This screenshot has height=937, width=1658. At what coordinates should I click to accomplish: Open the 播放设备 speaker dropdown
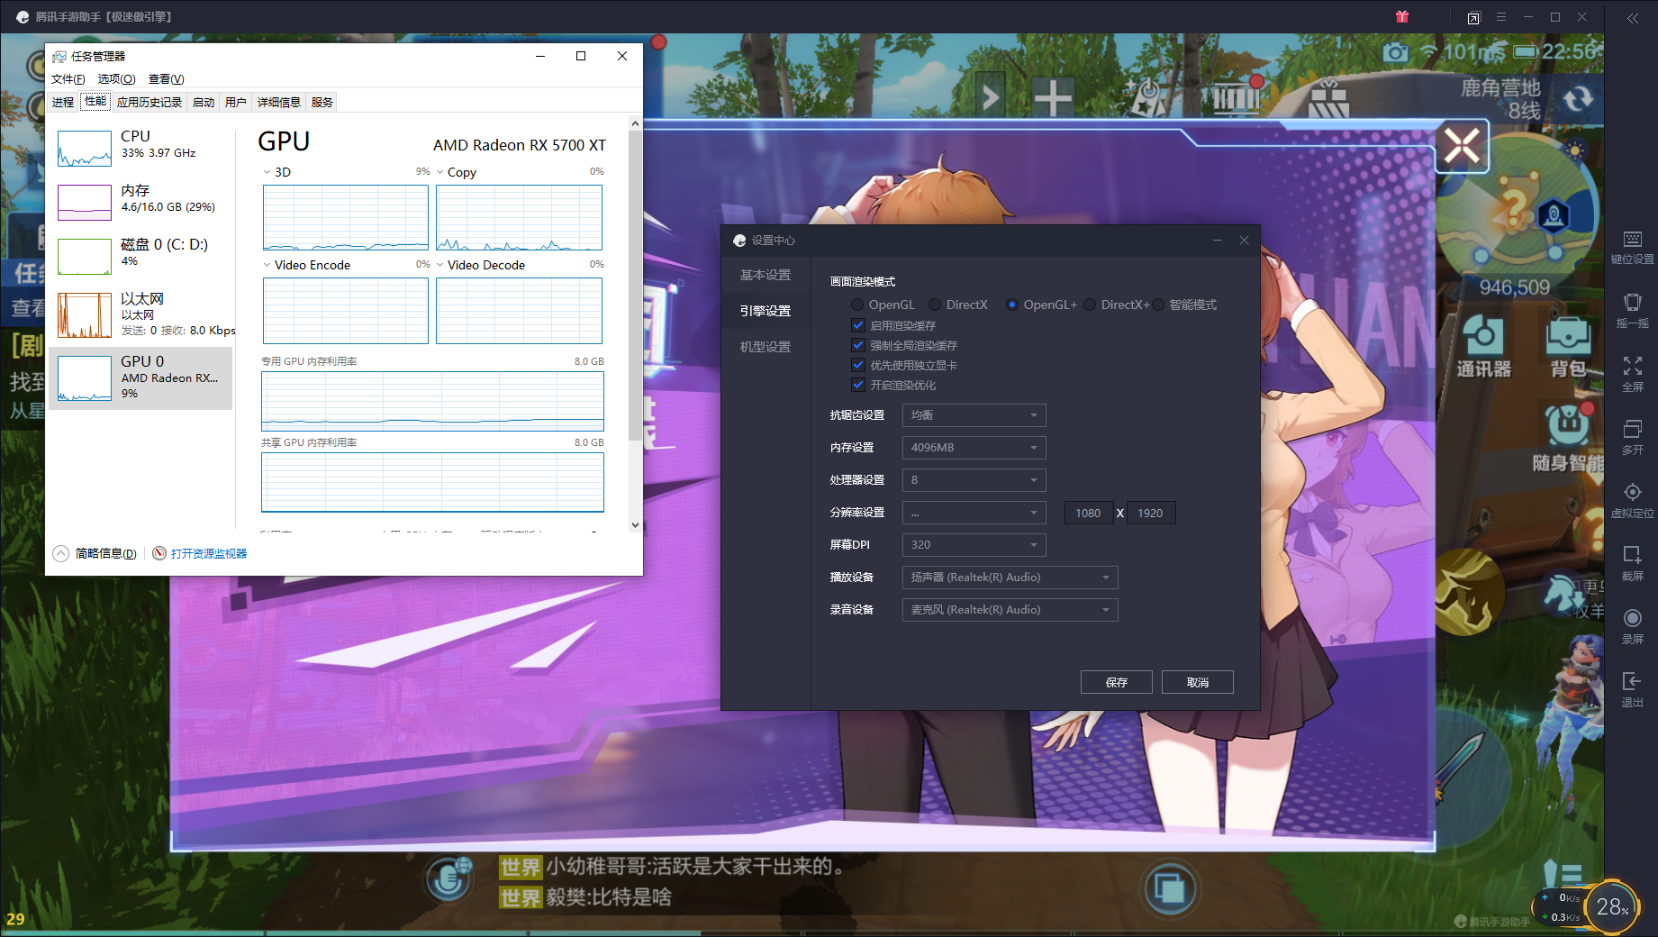click(x=1010, y=578)
